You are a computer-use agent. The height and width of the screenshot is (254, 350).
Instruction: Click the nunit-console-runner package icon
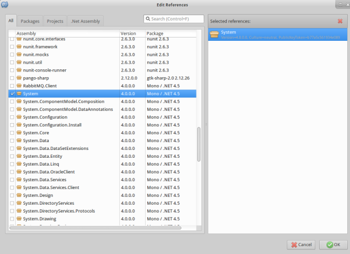point(19,70)
